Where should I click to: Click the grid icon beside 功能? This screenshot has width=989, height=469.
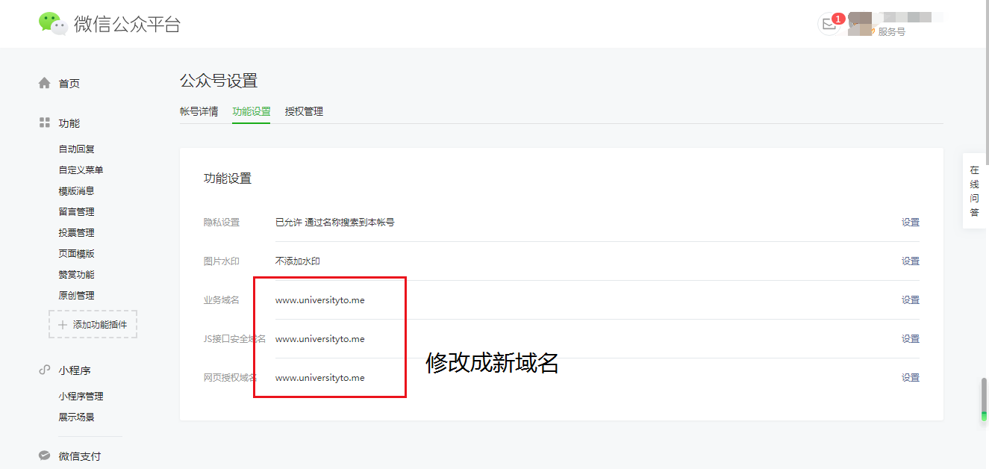(44, 122)
